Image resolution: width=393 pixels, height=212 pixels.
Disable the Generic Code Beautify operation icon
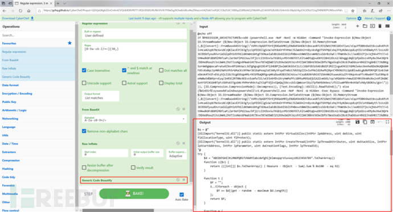click(x=178, y=180)
